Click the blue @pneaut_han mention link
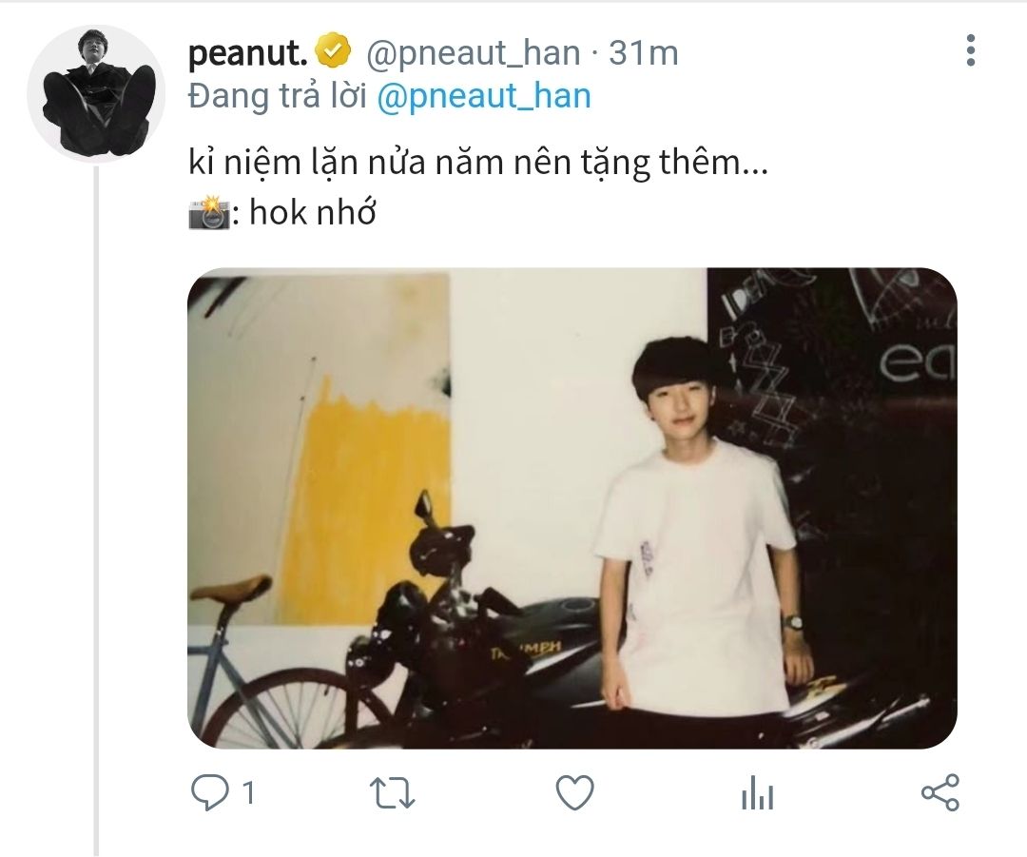1027x857 pixels. (x=484, y=96)
